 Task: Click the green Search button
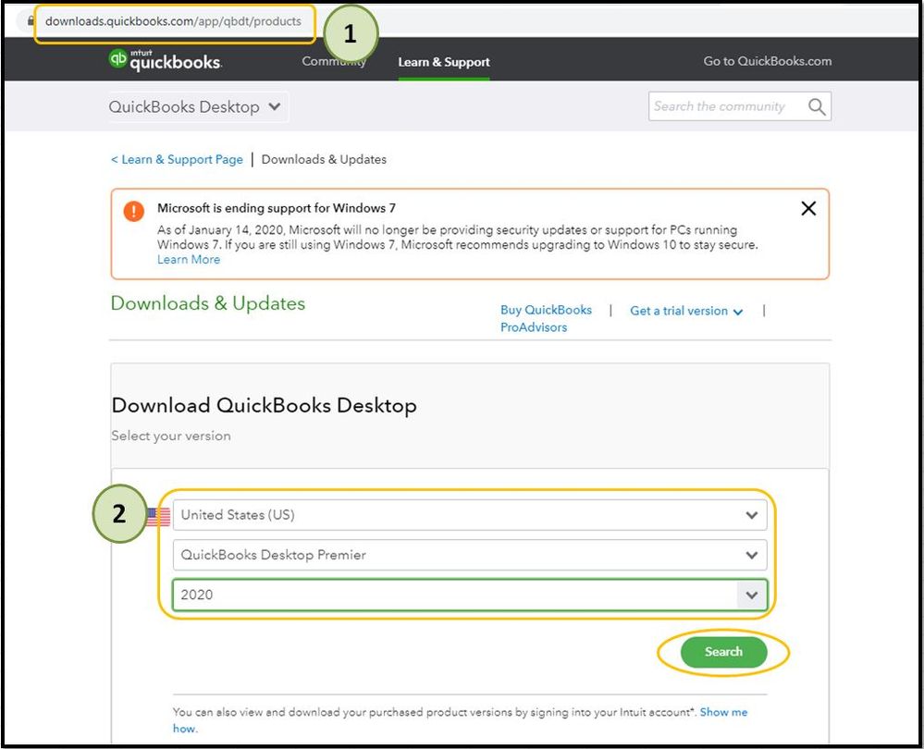723,652
